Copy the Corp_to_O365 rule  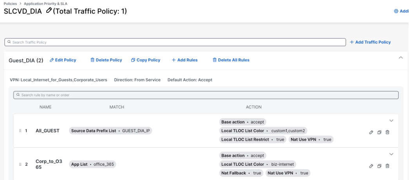click(379, 166)
